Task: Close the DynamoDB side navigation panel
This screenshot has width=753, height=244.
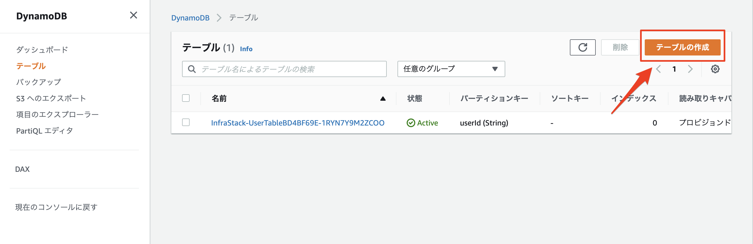Action: 134,15
